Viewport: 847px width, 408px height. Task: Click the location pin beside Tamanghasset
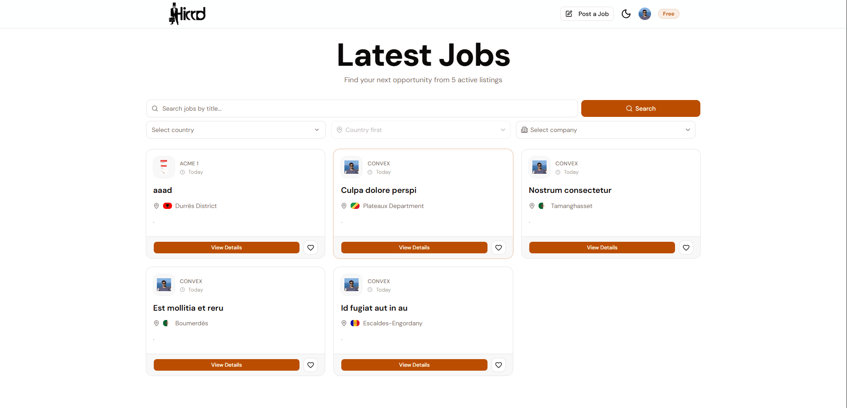pos(532,206)
